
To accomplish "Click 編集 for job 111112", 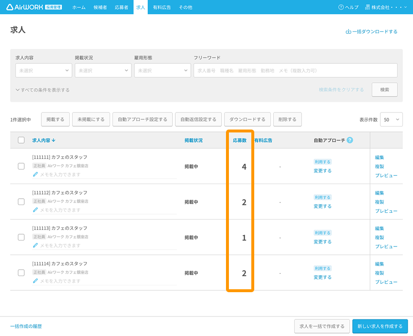I will point(379,193).
